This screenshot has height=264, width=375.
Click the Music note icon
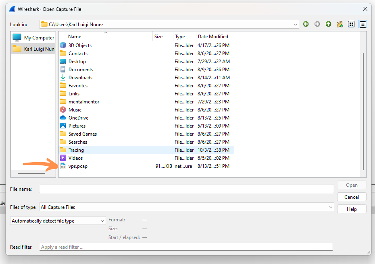[x=63, y=109]
